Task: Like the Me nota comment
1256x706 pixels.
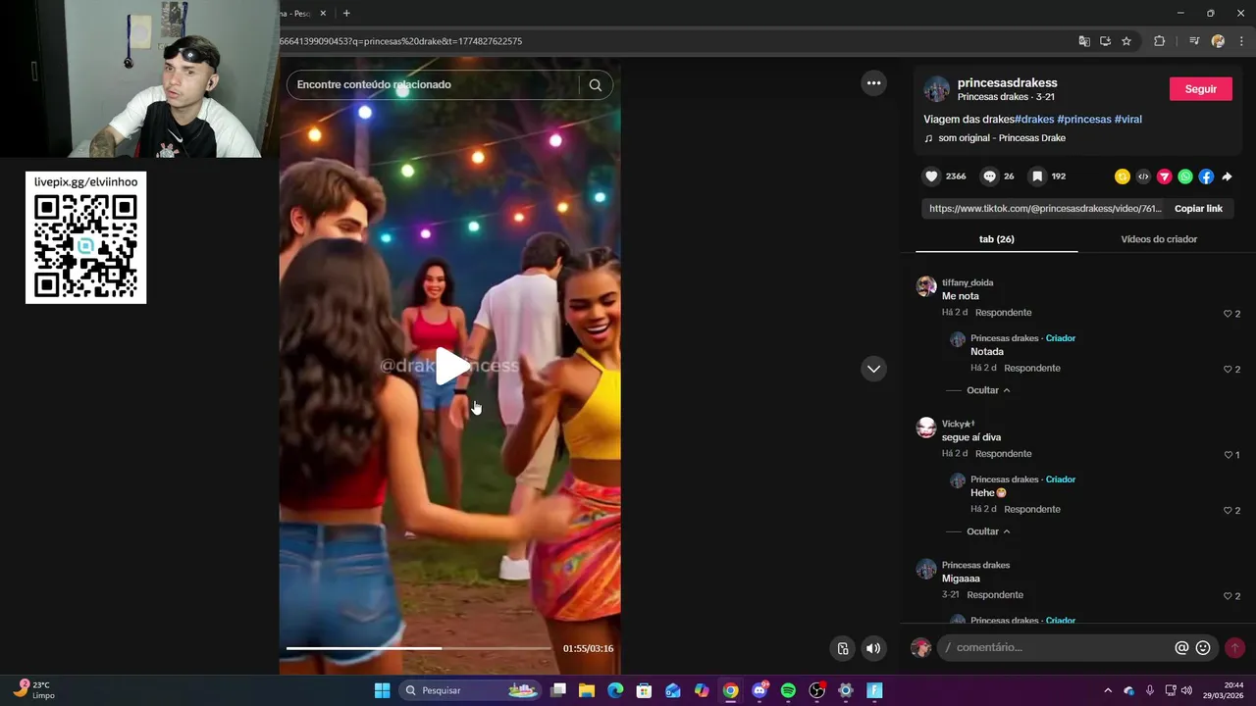Action: click(1227, 314)
